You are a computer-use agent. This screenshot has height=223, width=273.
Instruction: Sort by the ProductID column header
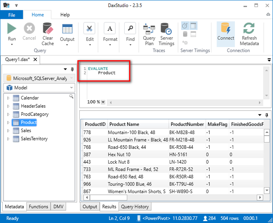click(95, 124)
